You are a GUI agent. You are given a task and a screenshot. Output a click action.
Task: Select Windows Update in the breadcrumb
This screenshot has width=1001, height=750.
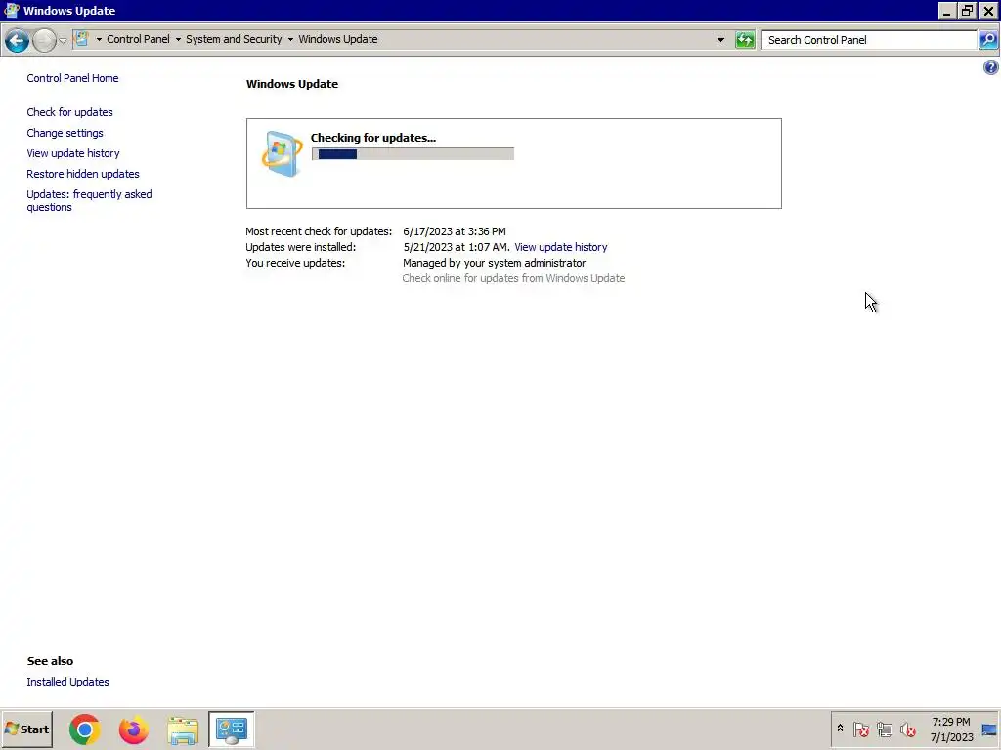point(337,39)
